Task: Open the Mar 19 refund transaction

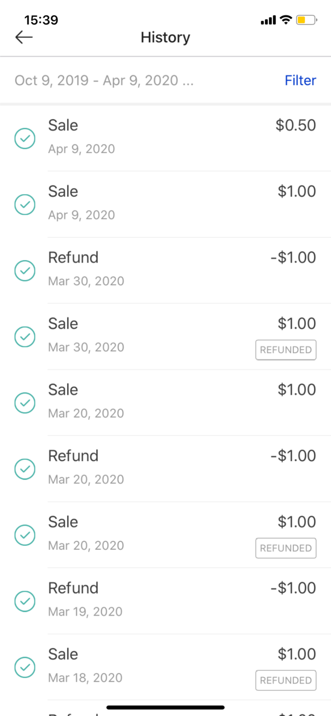Action: (182, 600)
